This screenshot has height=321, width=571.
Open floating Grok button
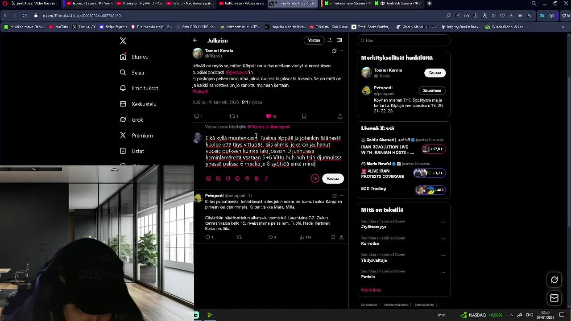click(x=554, y=280)
